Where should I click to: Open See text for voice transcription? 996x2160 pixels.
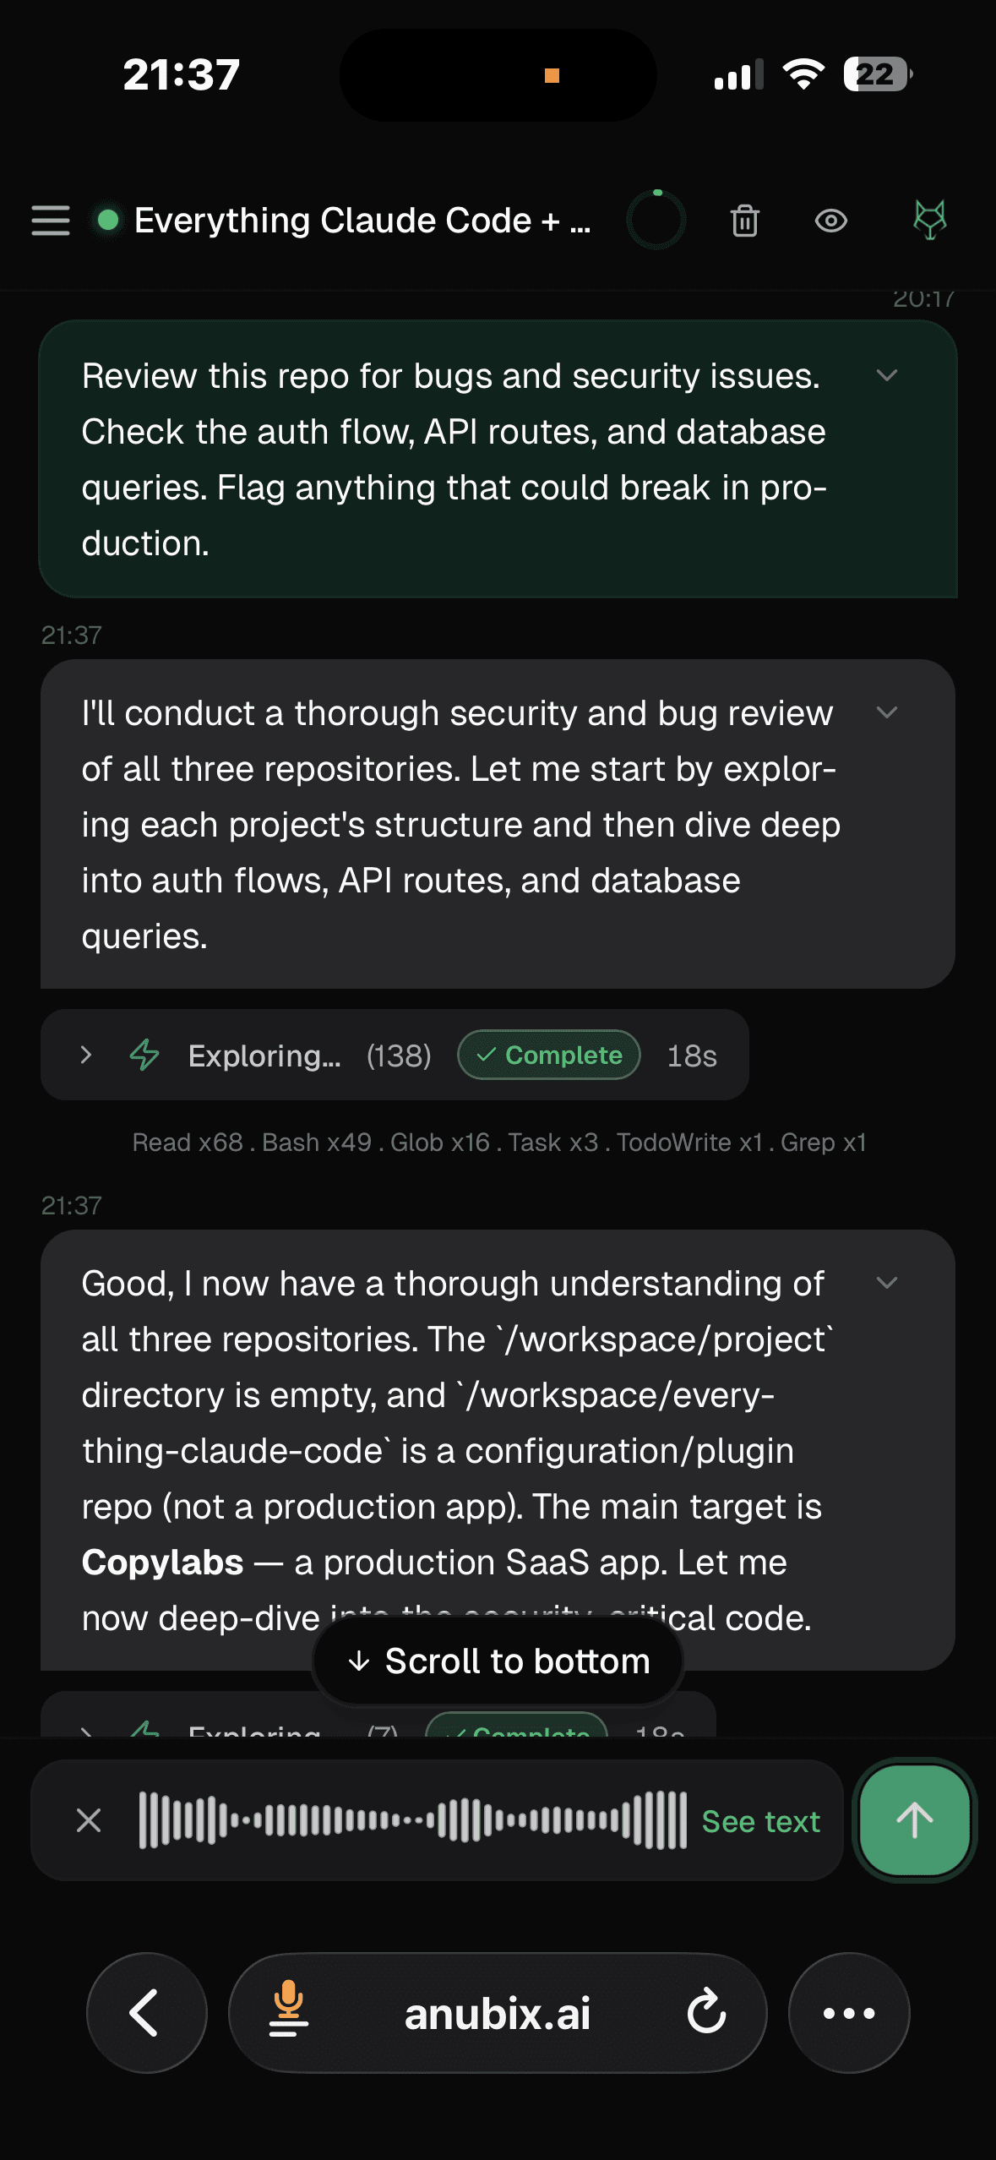tap(761, 1821)
